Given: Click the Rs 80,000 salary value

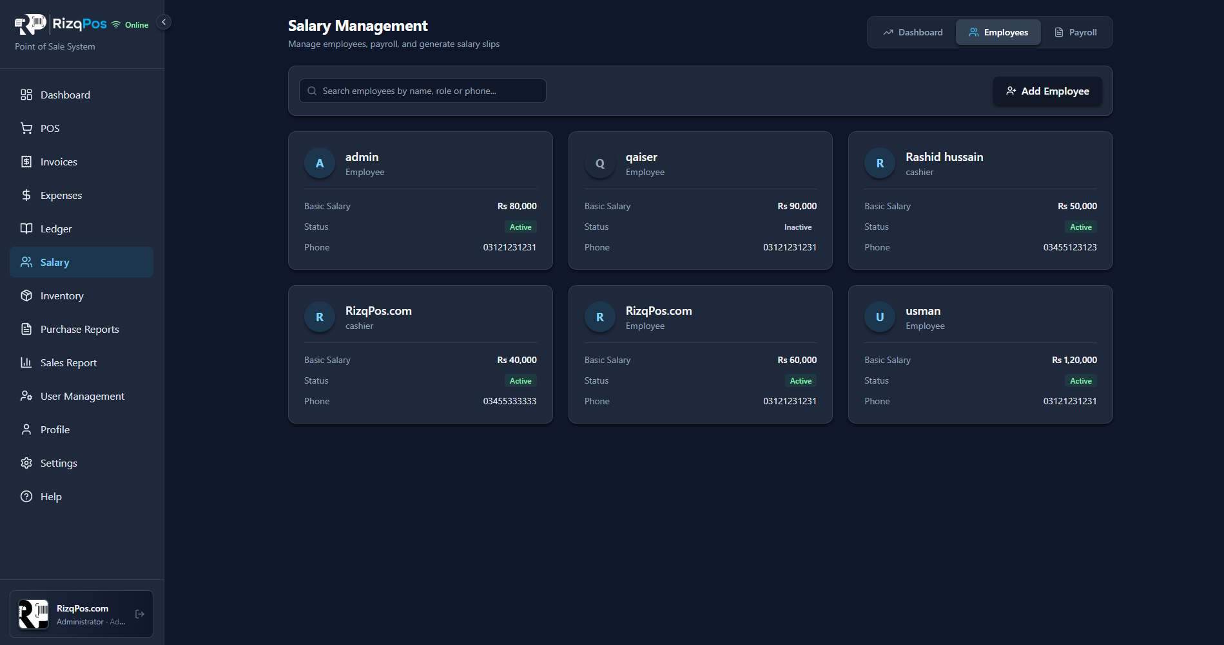Looking at the screenshot, I should (x=517, y=206).
